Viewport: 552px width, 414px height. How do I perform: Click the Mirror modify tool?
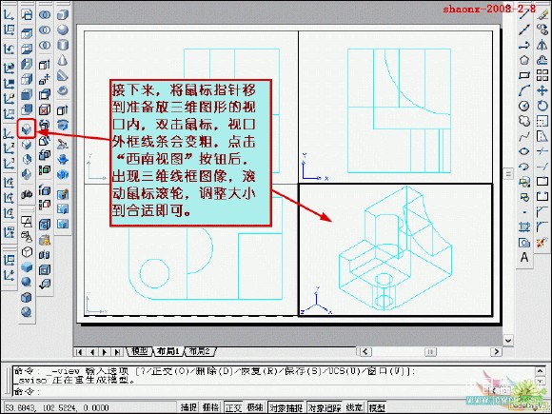pyautogui.click(x=542, y=45)
